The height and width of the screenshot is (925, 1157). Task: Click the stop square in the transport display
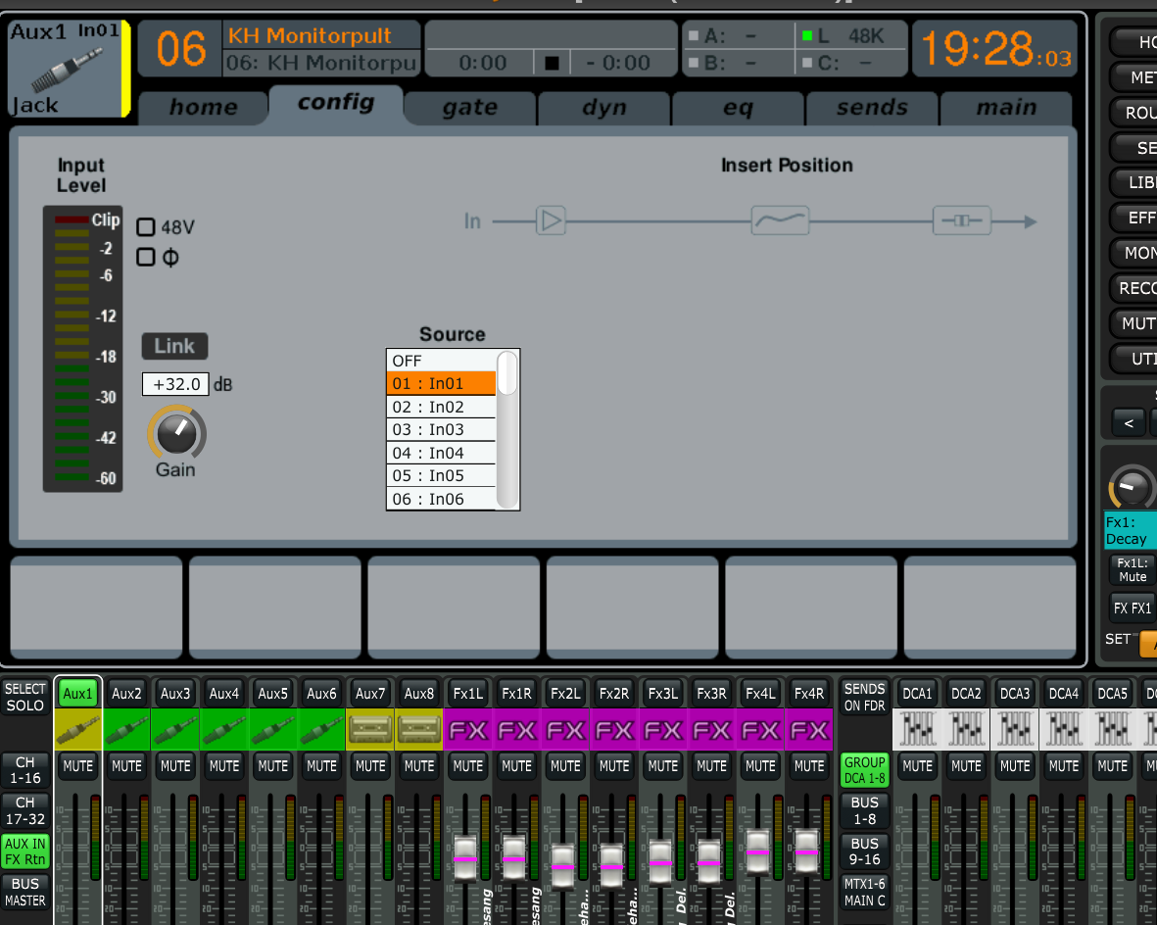[552, 63]
